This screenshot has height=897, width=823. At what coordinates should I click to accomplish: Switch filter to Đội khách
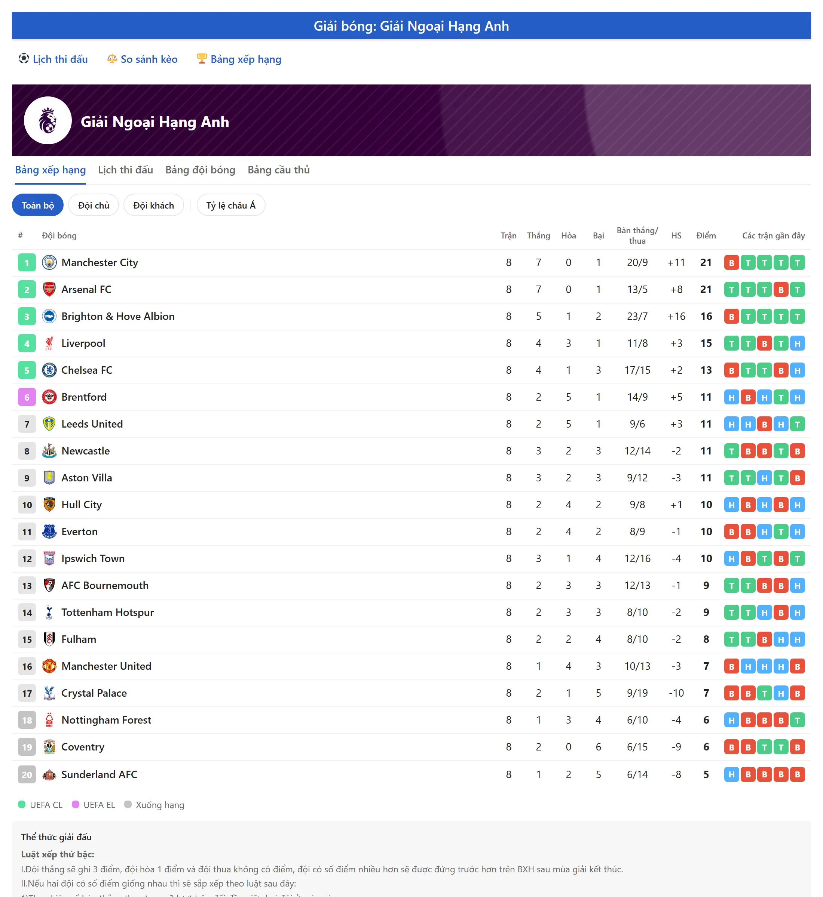(154, 205)
